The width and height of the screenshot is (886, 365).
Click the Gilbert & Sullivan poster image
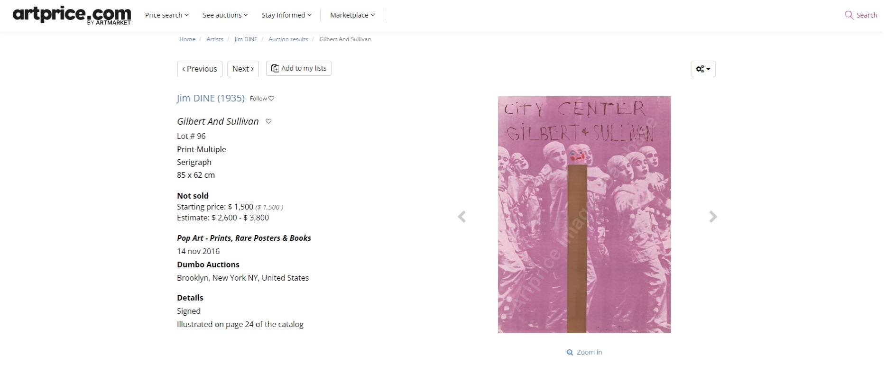tap(584, 215)
